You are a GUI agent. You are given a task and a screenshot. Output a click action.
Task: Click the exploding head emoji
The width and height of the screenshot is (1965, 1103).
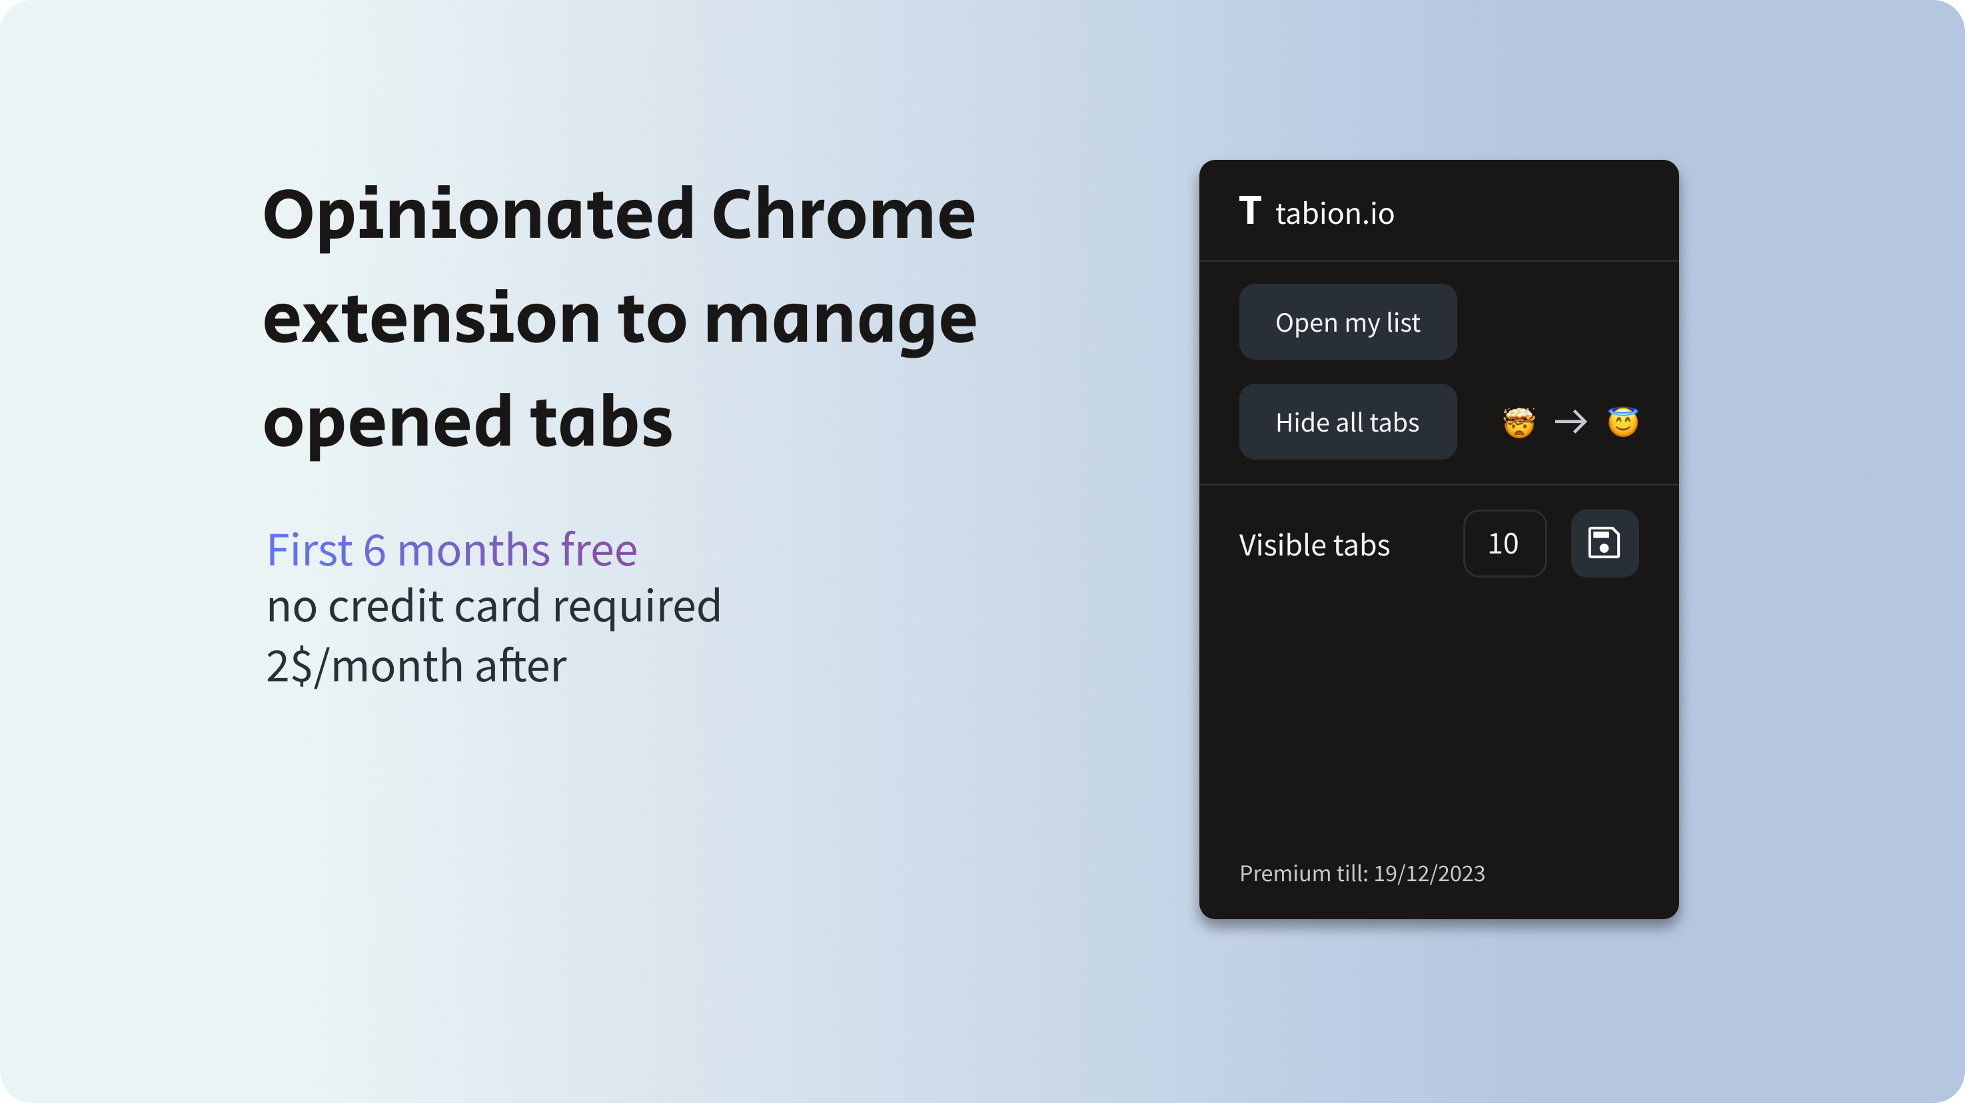1519,422
